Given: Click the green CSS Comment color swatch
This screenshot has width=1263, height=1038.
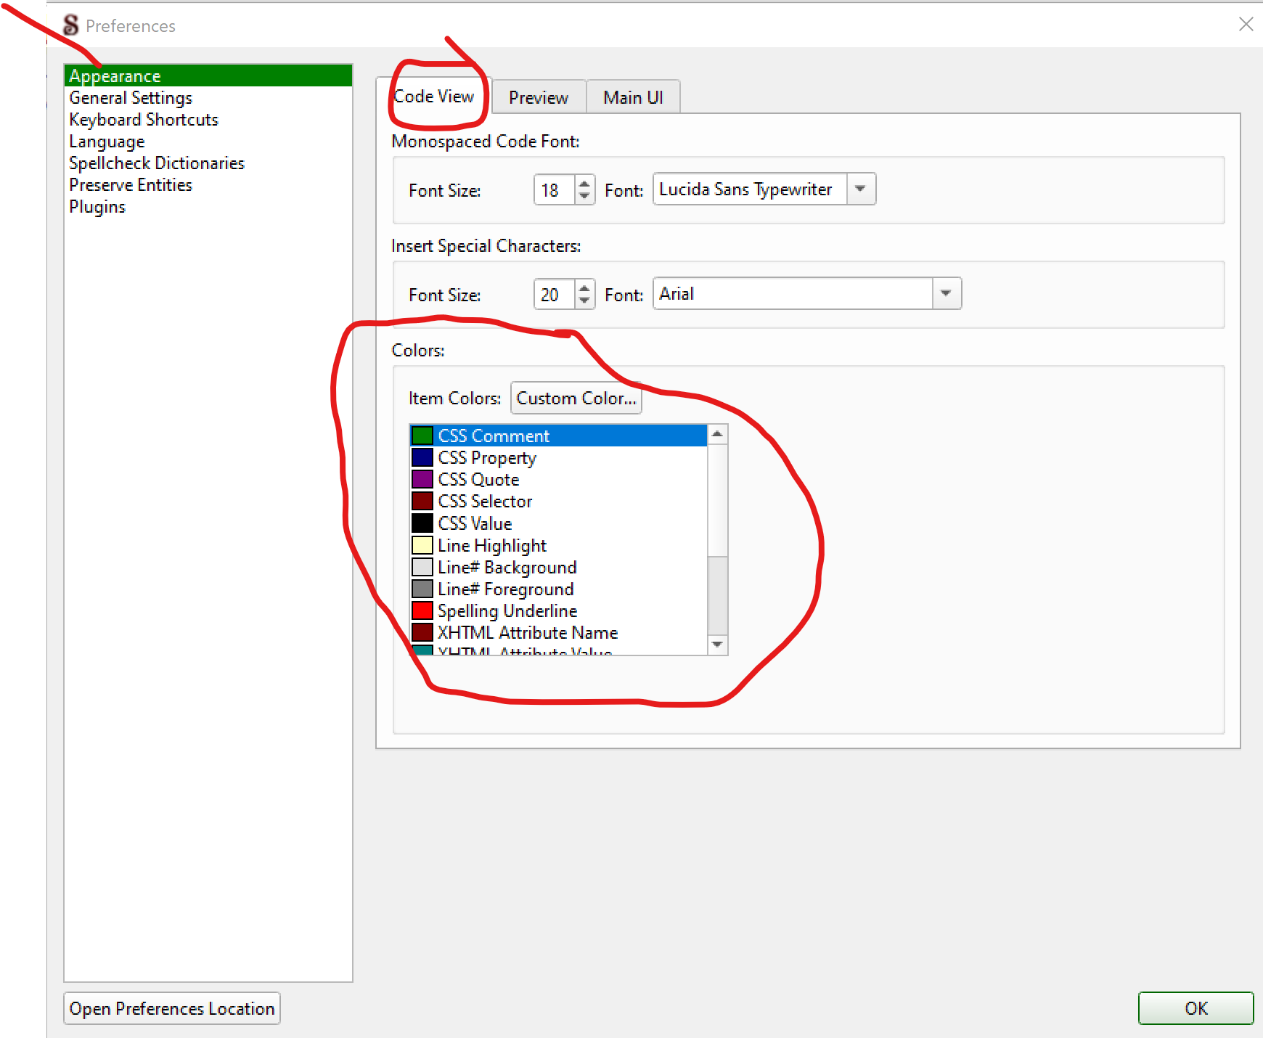Looking at the screenshot, I should click(422, 436).
